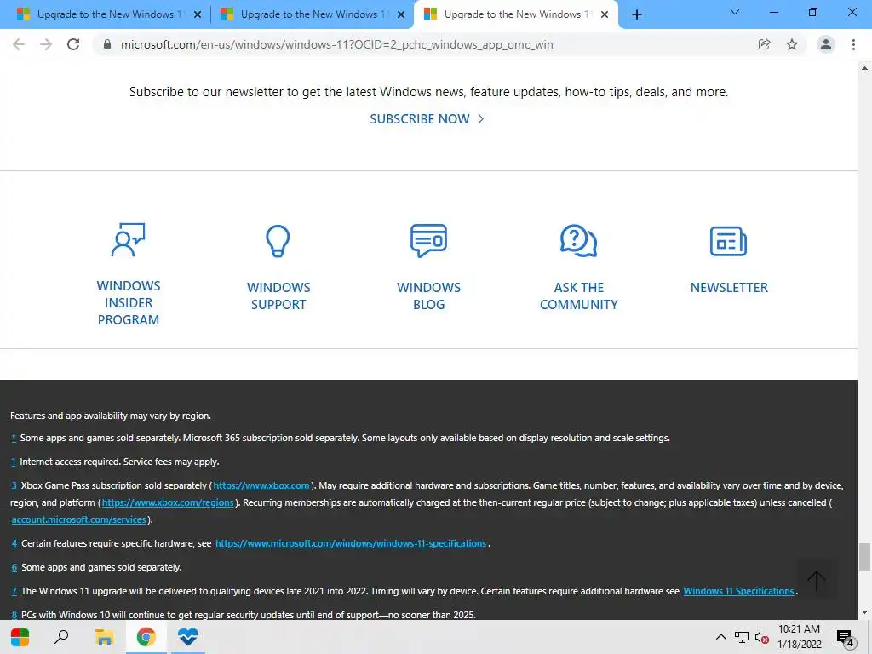Follow https://www.xbox.com link

tap(261, 485)
